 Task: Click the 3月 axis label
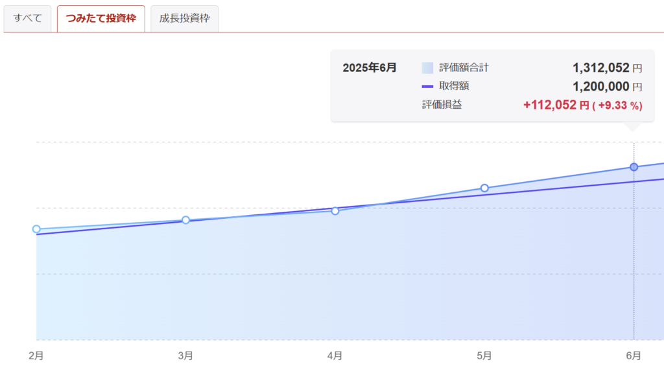coord(185,355)
